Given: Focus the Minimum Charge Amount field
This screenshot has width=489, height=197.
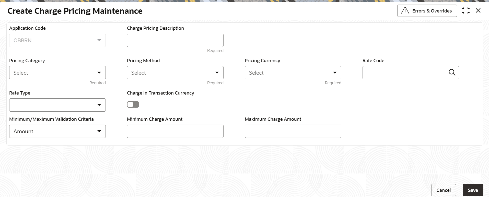Looking at the screenshot, I should click(x=175, y=131).
